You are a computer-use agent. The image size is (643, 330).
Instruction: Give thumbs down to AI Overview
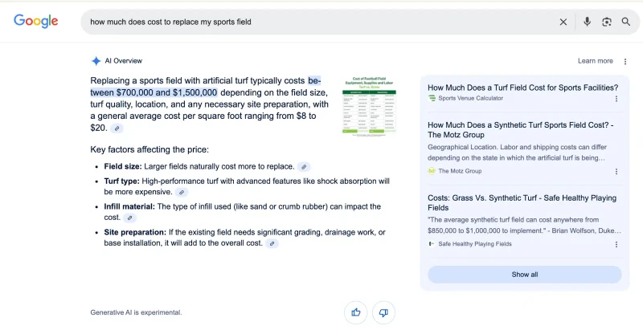click(383, 313)
